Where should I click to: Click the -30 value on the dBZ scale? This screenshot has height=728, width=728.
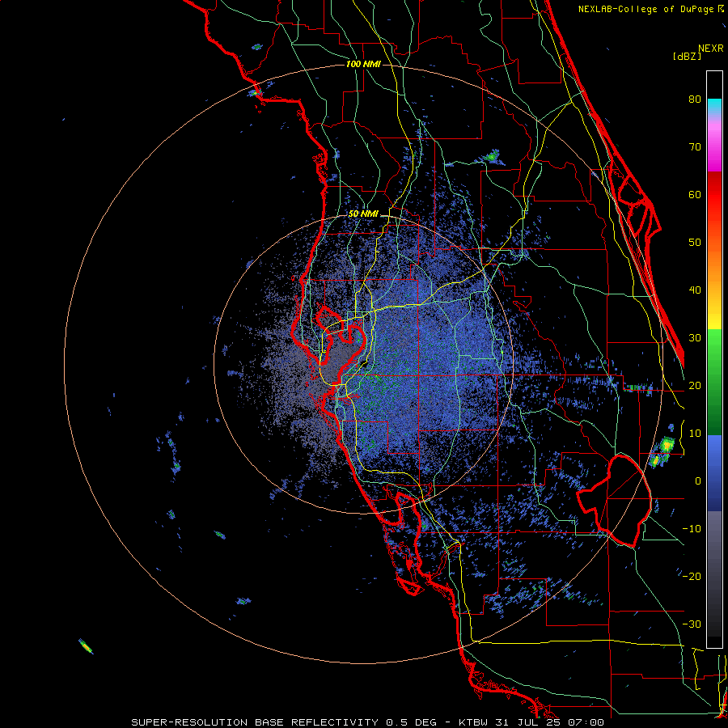pos(692,624)
